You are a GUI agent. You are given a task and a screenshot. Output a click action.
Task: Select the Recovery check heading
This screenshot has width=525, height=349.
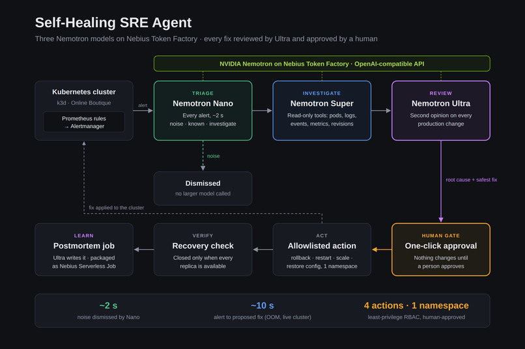click(203, 246)
